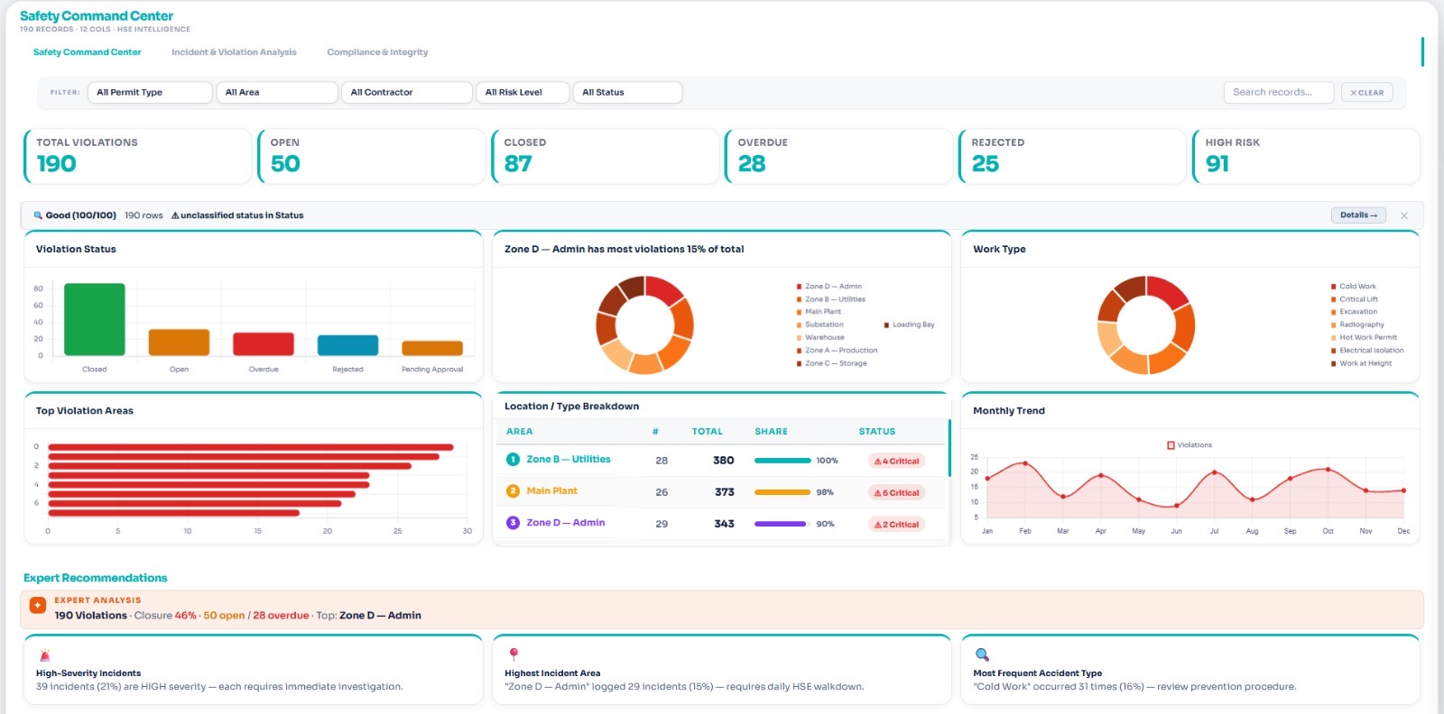Click the orange Open bar

(179, 343)
